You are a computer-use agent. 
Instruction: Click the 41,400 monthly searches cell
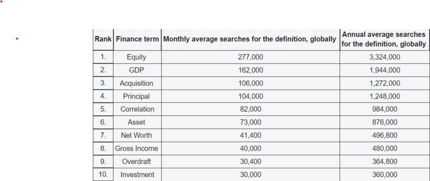point(250,135)
